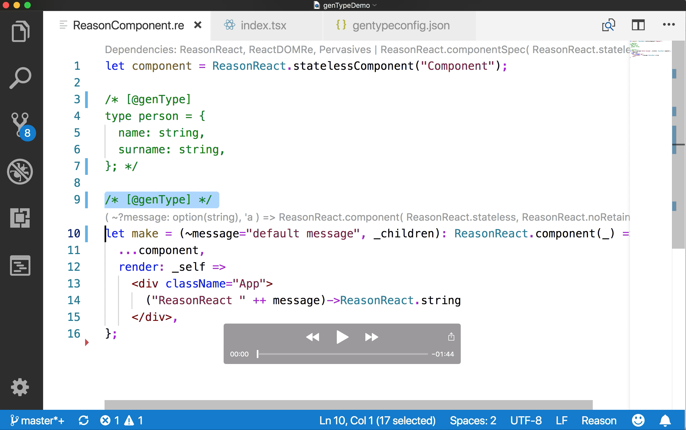Open the Extensions view

point(20,218)
